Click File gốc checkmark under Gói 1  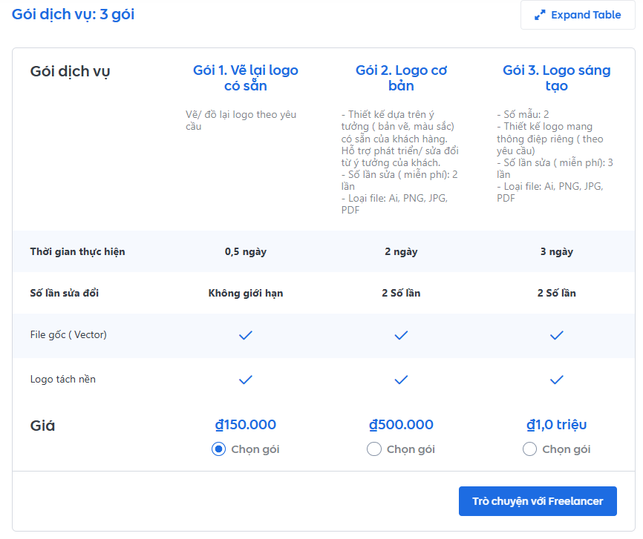point(246,335)
